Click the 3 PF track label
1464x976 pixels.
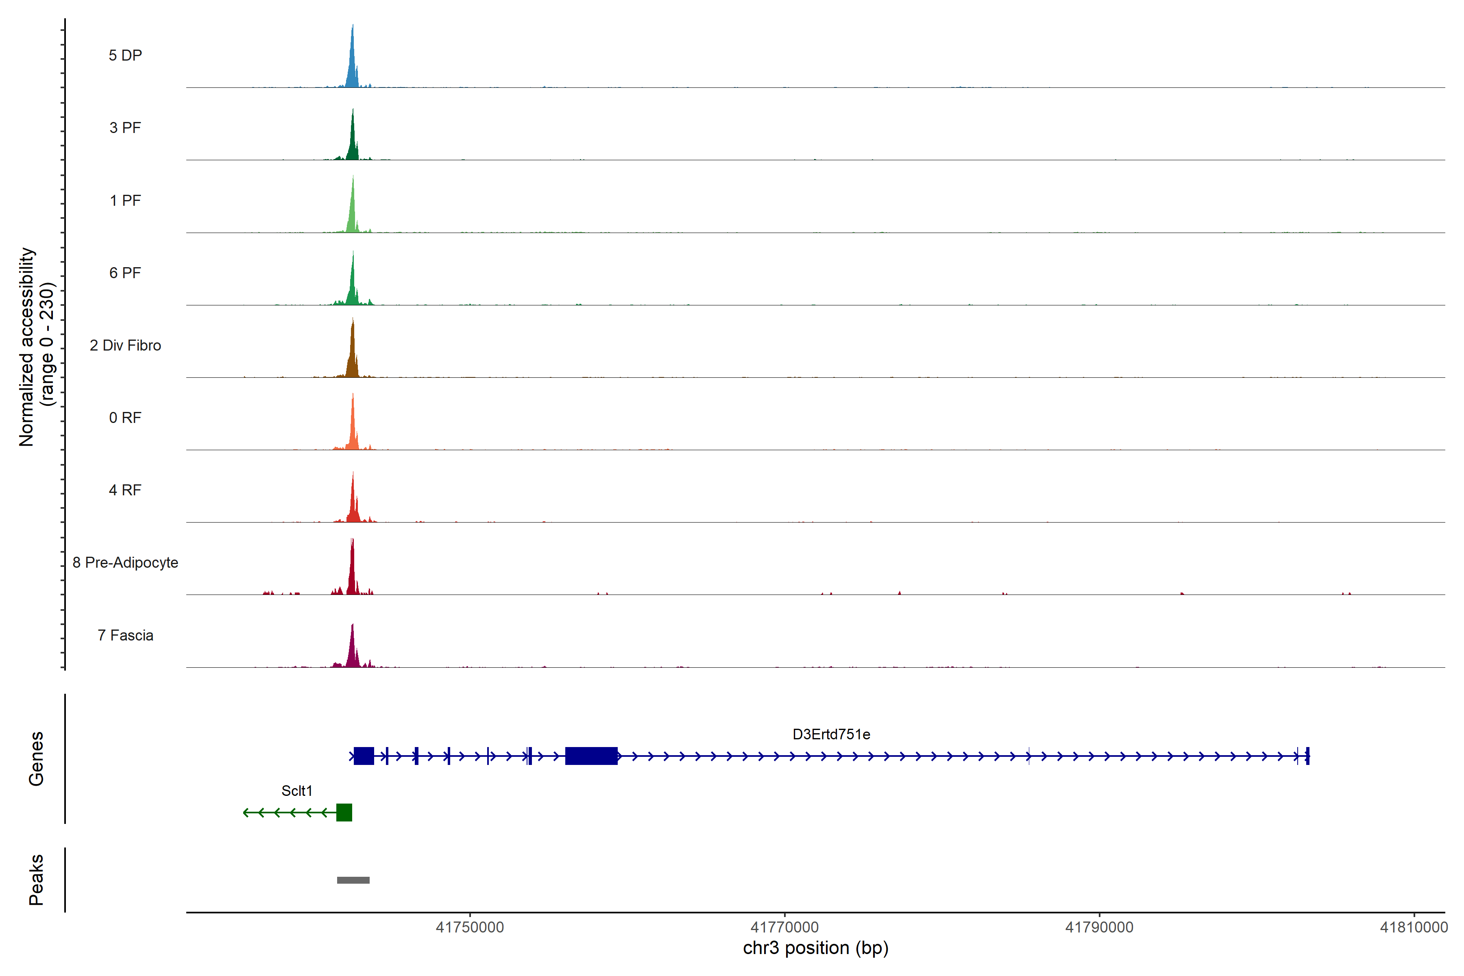[125, 128]
